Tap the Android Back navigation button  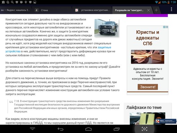60,129
